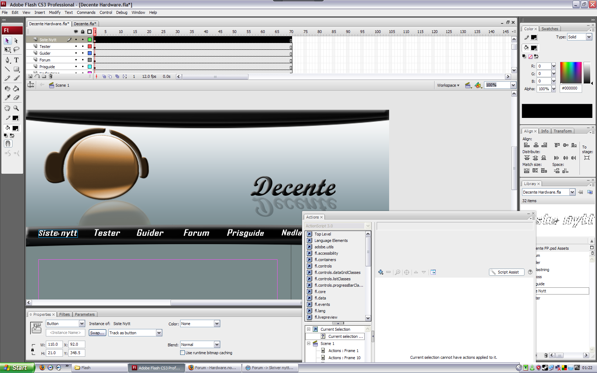Toggle visibility dot for Tester layer

pyautogui.click(x=76, y=47)
